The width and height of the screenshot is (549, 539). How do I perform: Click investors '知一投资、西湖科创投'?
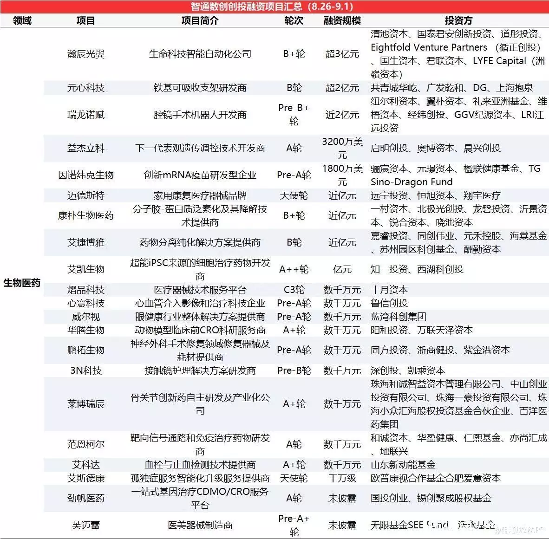417,269
